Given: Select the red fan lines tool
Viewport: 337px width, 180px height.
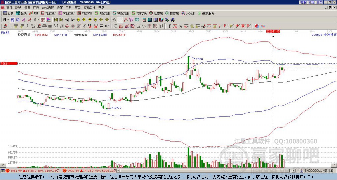Looking at the screenshot, I should click(121, 26).
